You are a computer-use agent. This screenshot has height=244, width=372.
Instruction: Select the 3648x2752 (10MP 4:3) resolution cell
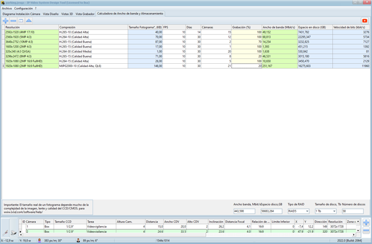32,41
